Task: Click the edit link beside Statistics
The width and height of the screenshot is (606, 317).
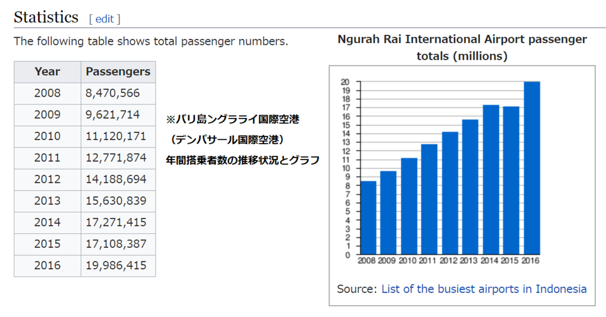Action: [x=104, y=19]
